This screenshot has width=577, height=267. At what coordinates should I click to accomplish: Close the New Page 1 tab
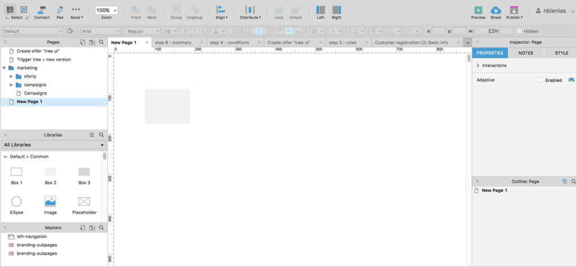tap(147, 43)
